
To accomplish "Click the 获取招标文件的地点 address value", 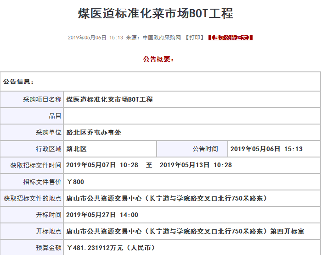I will (166, 198).
